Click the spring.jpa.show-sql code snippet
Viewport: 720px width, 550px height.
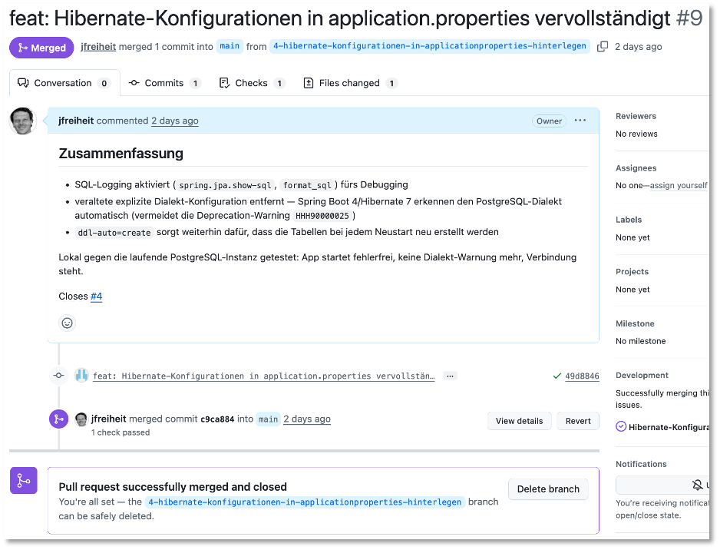(225, 185)
